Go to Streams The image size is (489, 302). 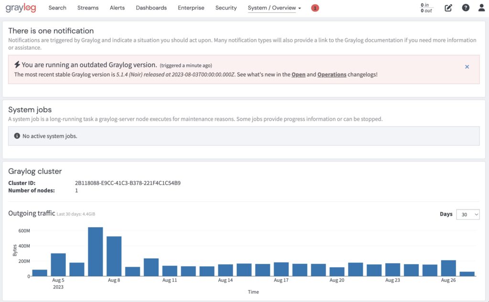point(88,8)
